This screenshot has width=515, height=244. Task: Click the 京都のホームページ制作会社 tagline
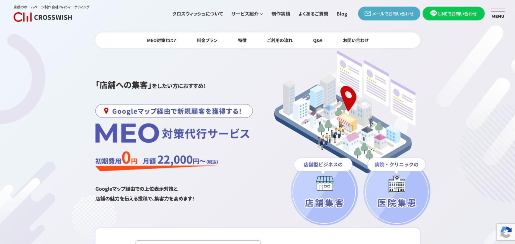[51, 7]
